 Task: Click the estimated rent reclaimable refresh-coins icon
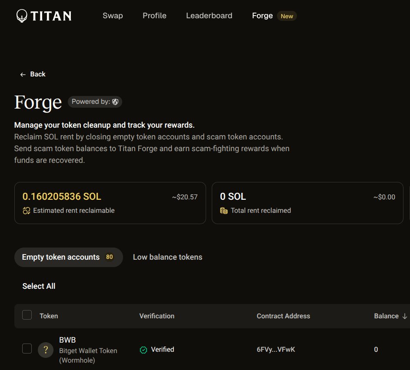point(27,211)
